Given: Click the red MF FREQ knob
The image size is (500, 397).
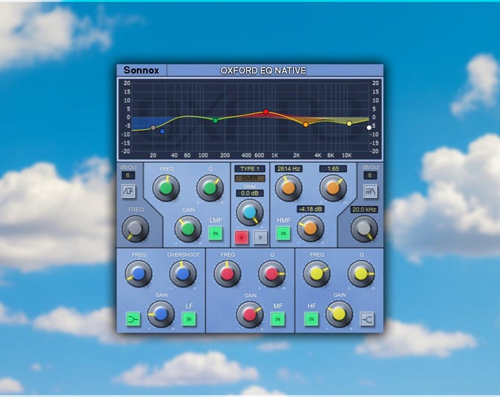Looking at the screenshot, I should pos(227,273).
